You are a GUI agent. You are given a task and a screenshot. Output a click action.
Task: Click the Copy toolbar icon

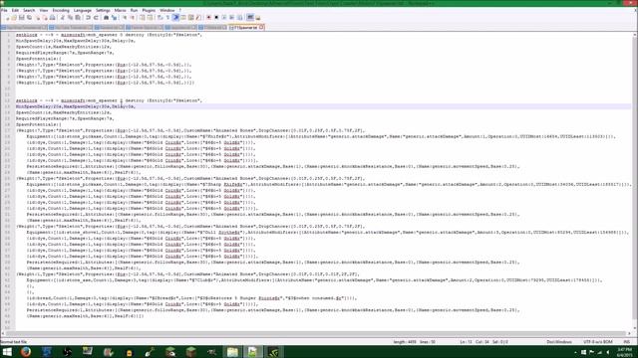point(70,18)
